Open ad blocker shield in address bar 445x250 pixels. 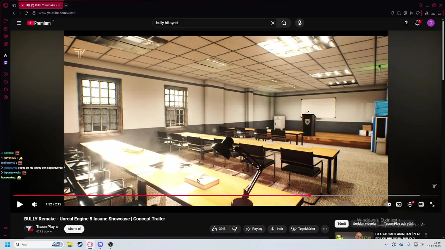[405, 13]
